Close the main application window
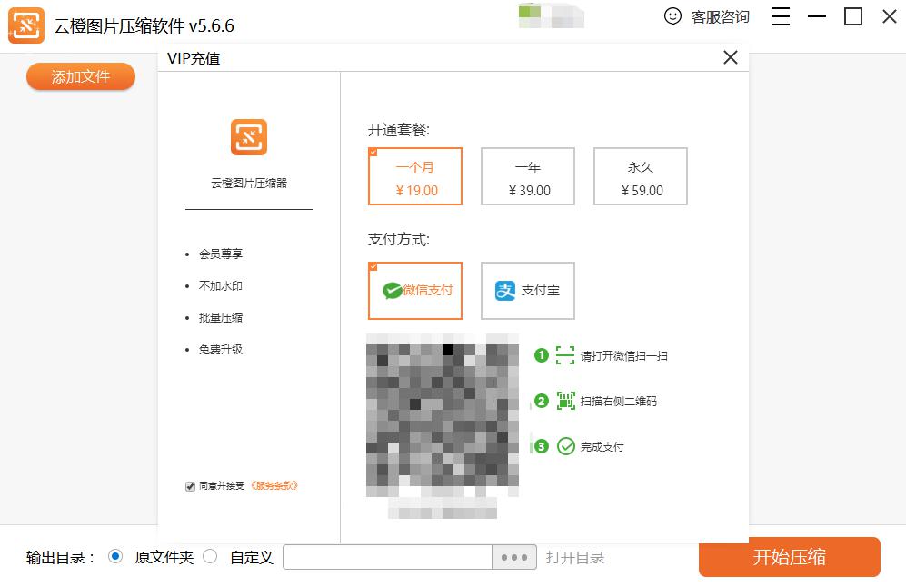The image size is (906, 587). [890, 16]
